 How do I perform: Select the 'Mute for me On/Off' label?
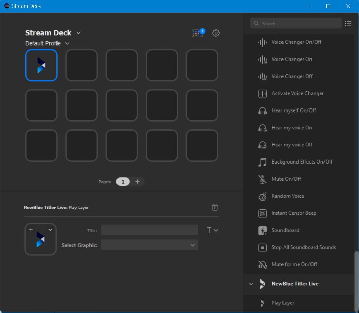coord(294,264)
